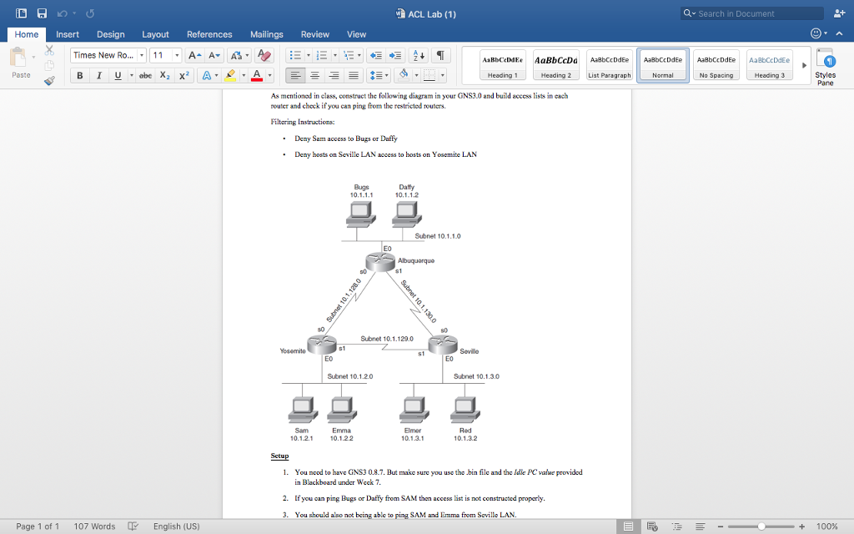Apply superscript formatting

pos(184,75)
